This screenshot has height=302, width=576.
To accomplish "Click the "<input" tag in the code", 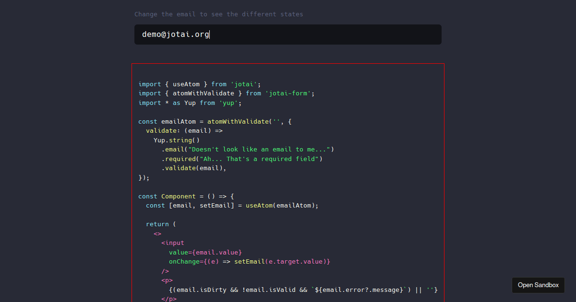I will tap(173, 243).
